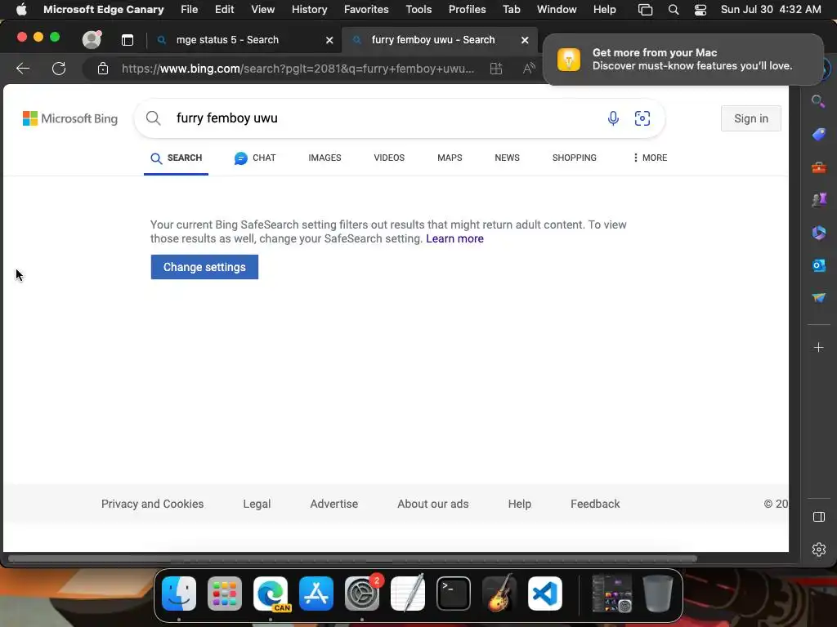Screen dimensions: 837x627
Task: Open the MAPS tab
Action: (x=450, y=158)
